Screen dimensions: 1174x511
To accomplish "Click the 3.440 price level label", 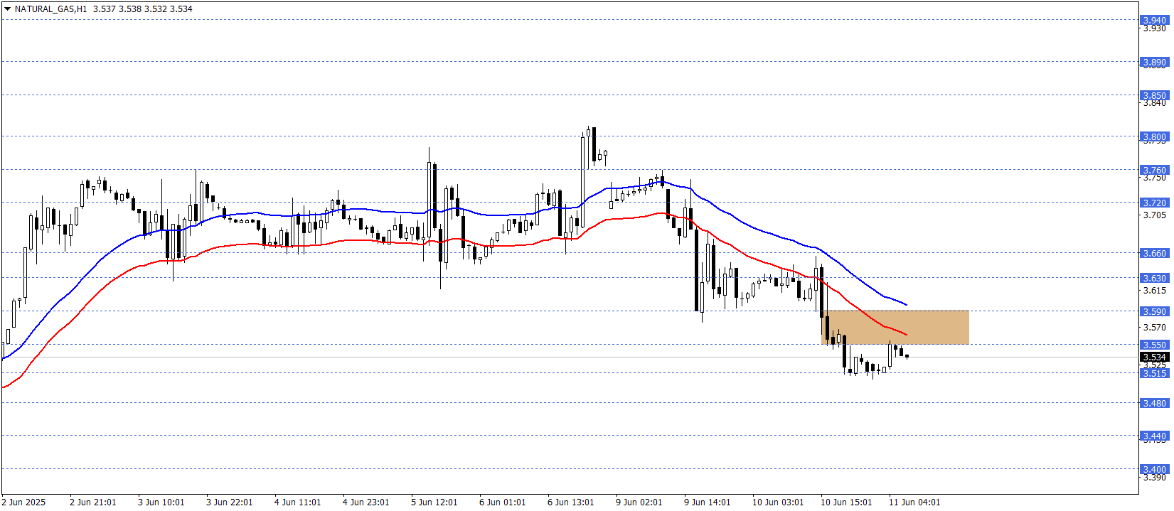I will [x=1155, y=436].
